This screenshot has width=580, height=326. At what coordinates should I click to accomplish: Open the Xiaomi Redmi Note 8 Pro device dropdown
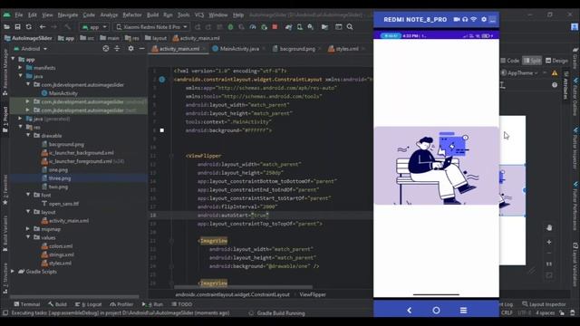(x=152, y=27)
